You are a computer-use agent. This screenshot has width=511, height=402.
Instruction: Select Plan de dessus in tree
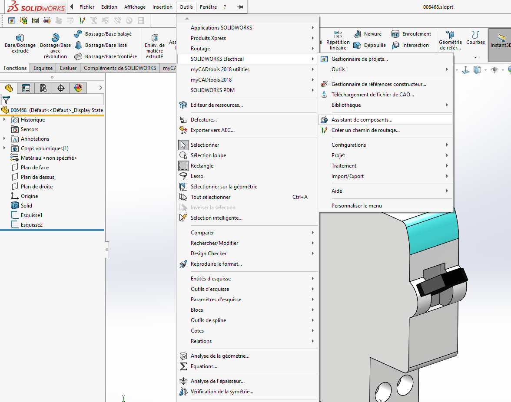click(x=37, y=177)
